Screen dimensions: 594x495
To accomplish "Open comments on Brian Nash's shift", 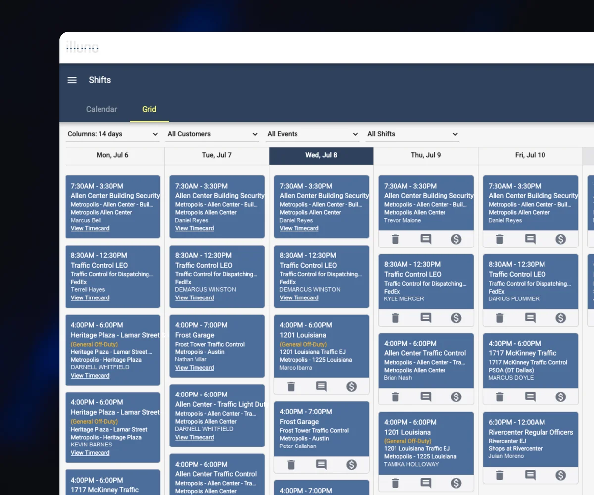I will (426, 396).
